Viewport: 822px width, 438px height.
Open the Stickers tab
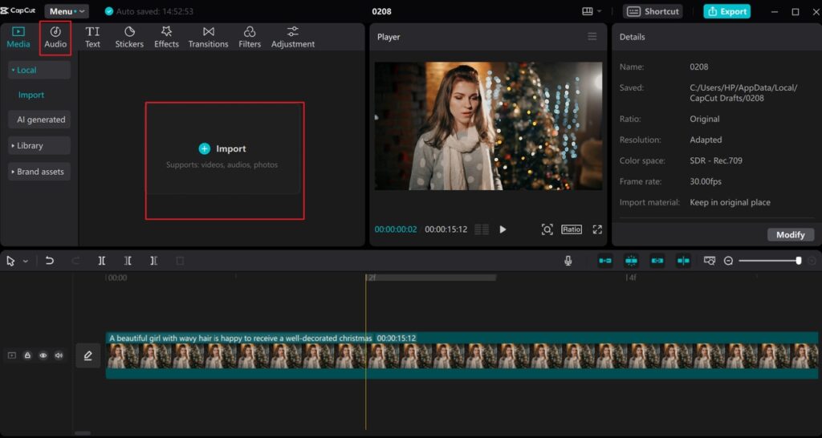coord(129,38)
